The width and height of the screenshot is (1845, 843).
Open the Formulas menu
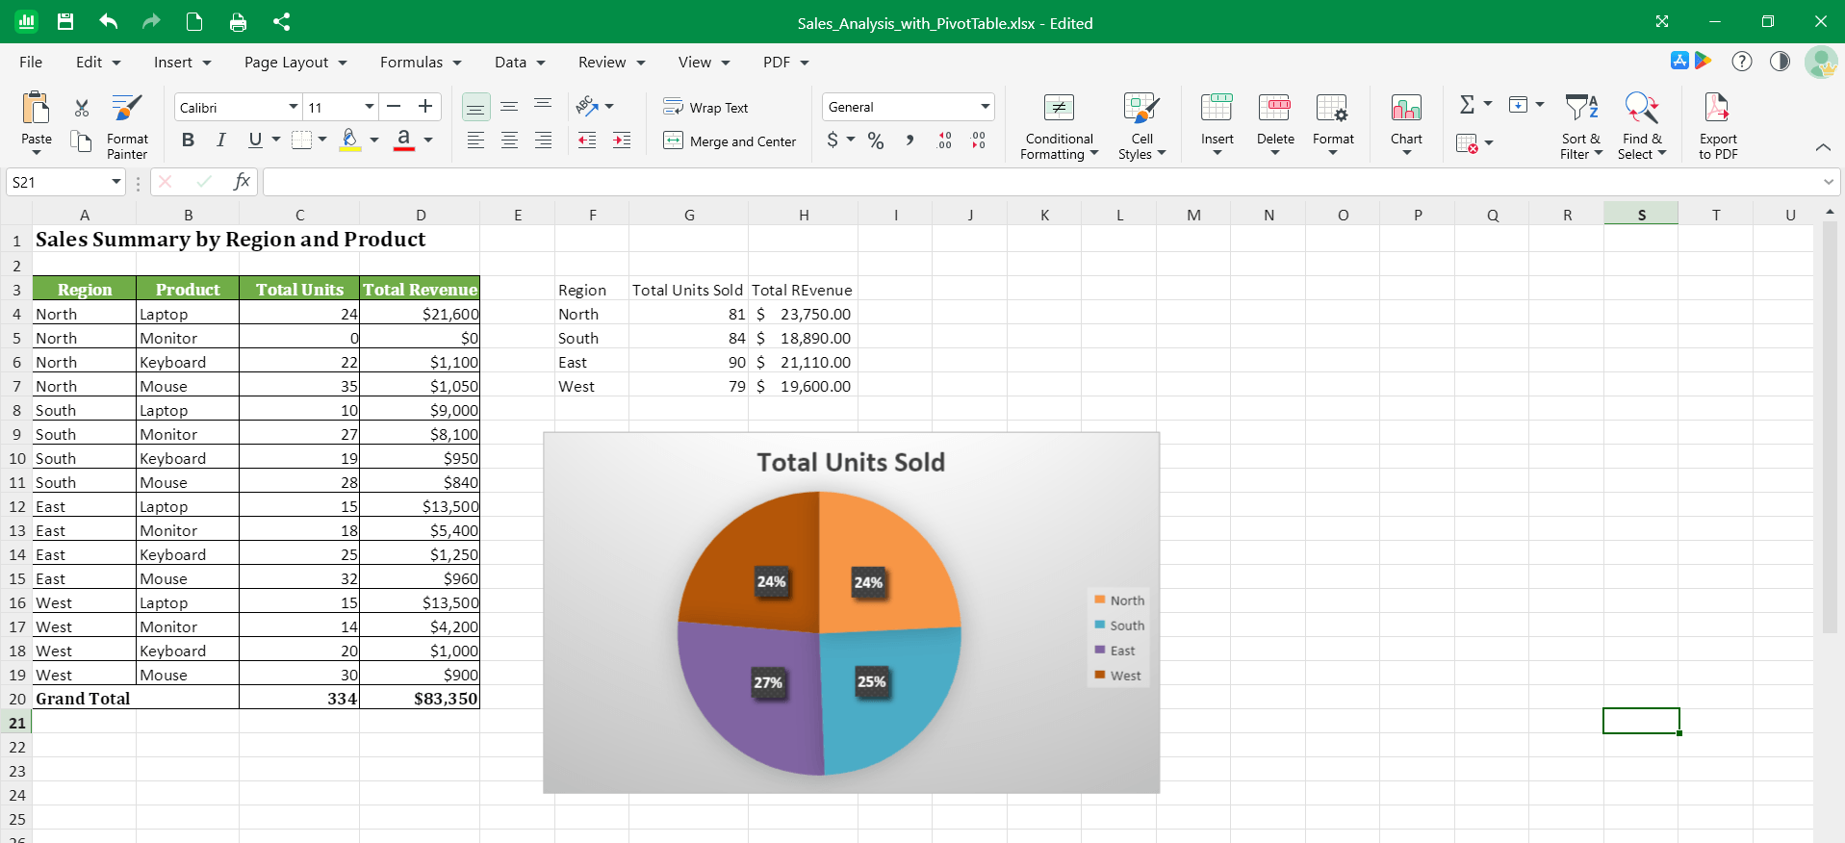coord(421,63)
